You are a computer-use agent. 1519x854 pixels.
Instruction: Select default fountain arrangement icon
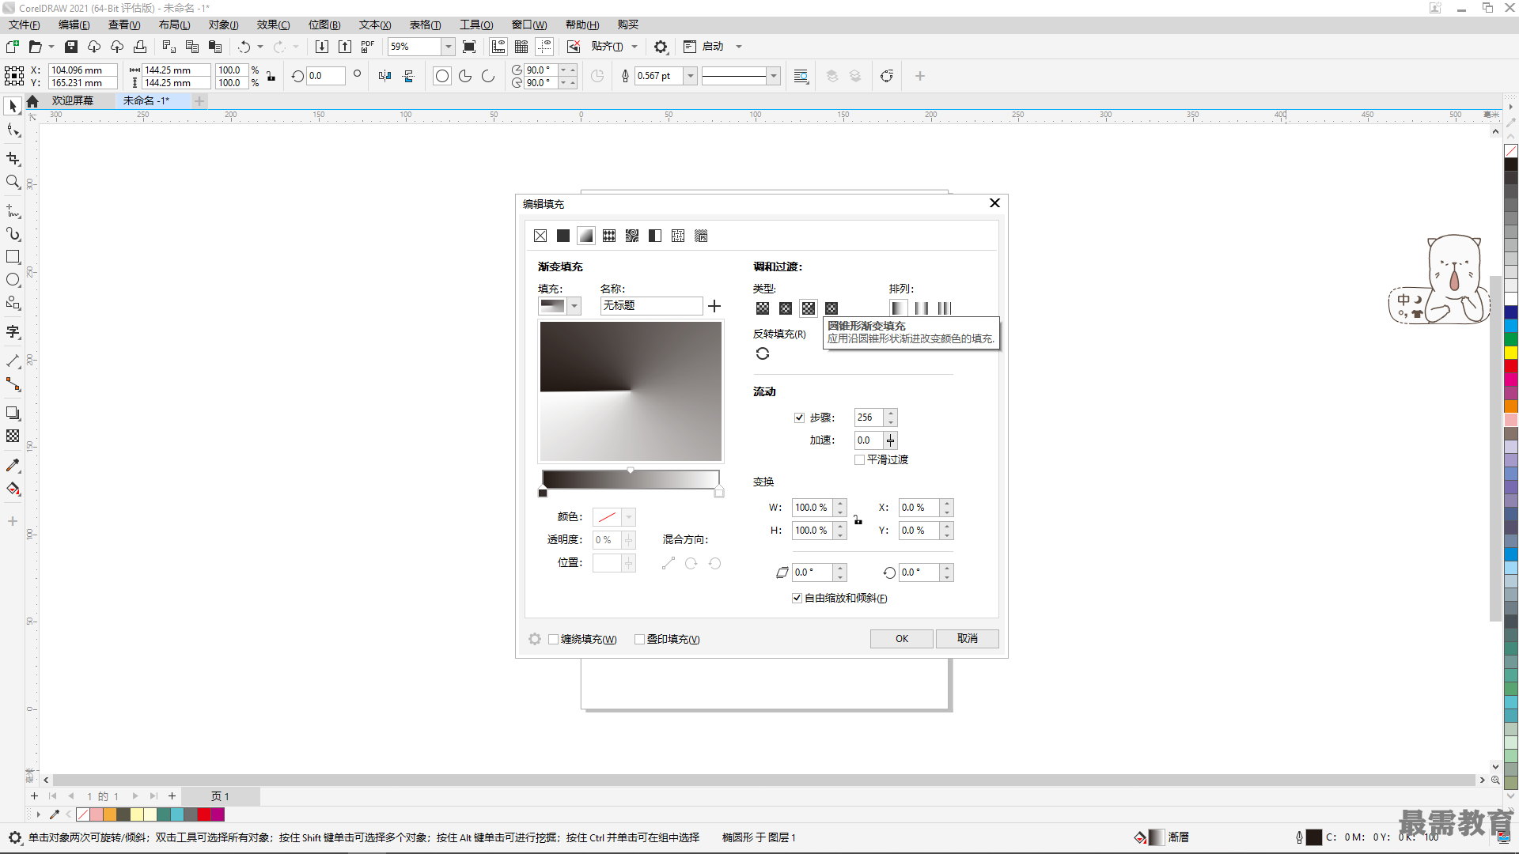point(899,308)
